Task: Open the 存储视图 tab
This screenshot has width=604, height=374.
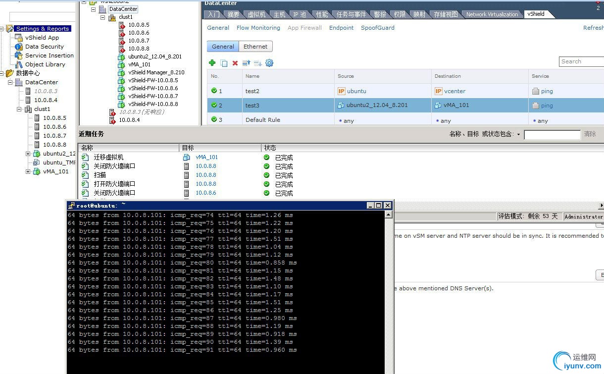Action: pos(446,14)
